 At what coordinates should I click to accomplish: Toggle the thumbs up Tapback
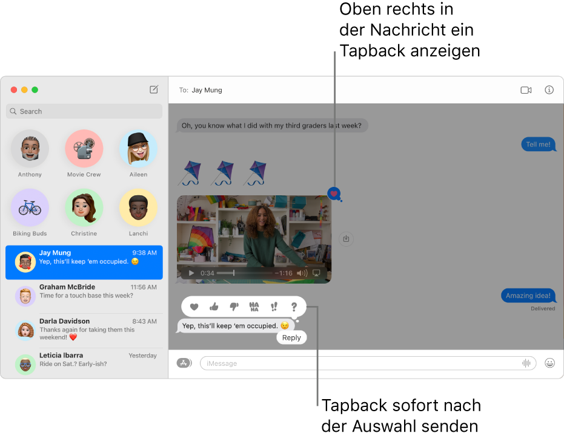click(214, 307)
